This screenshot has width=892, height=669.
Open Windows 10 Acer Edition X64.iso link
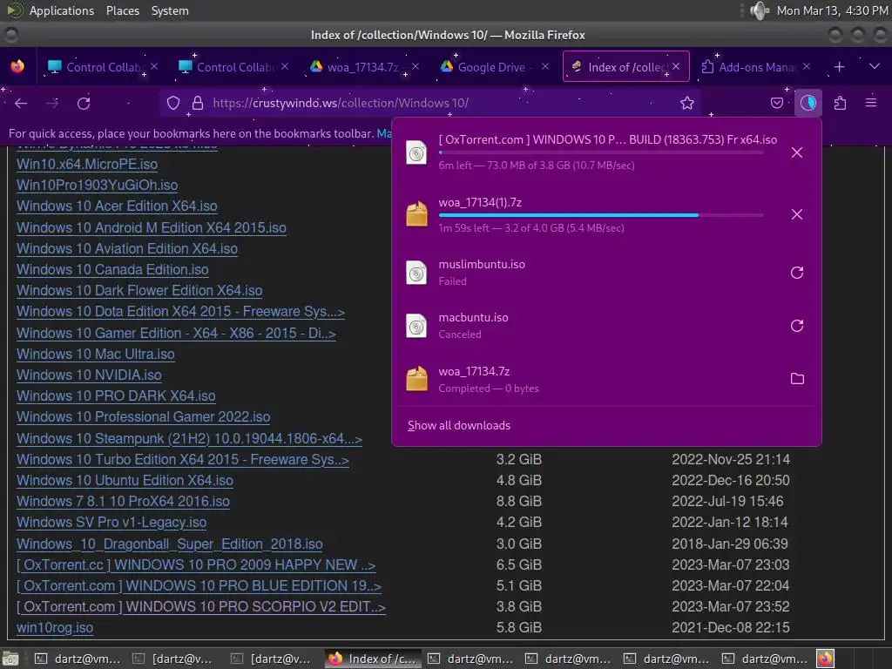pyautogui.click(x=117, y=206)
